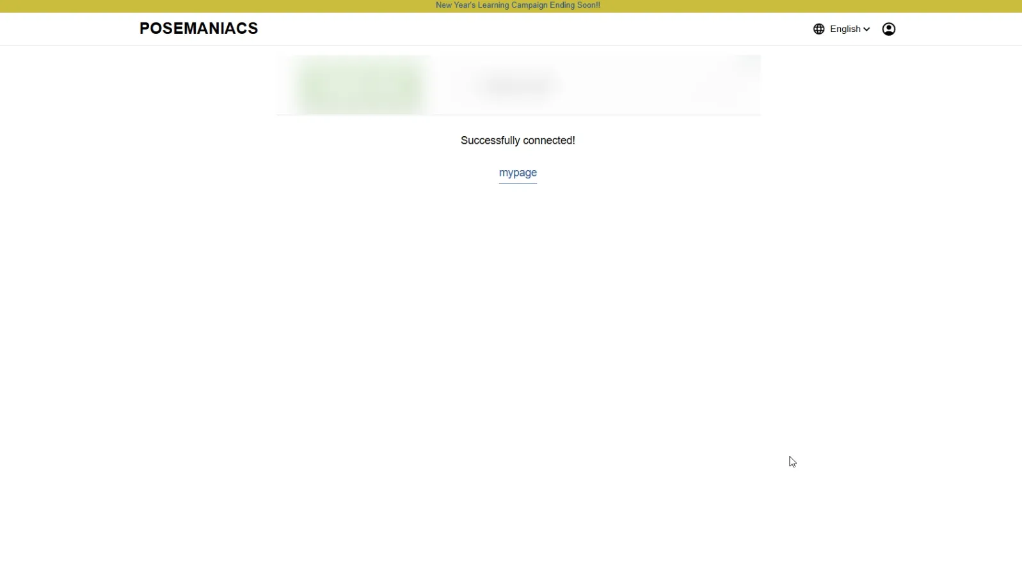
Task: Open the POSEMANIACS home logo
Action: [198, 29]
